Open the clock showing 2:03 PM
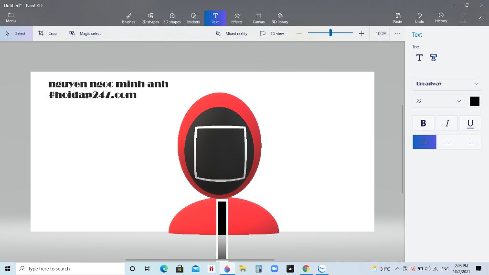 pyautogui.click(x=461, y=268)
